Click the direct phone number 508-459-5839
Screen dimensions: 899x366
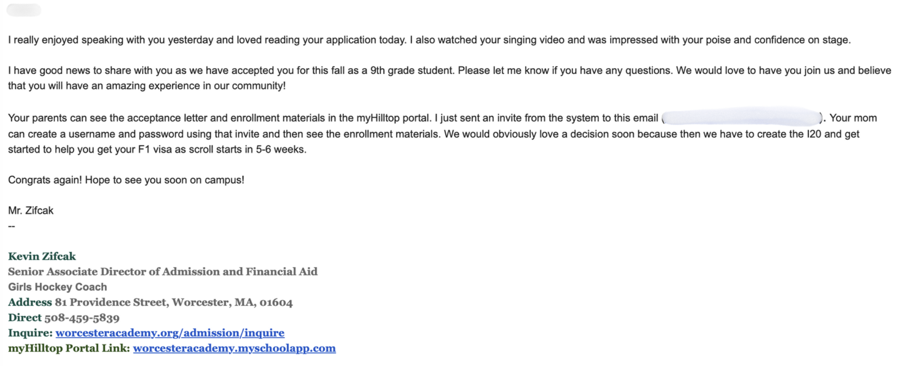[82, 318]
